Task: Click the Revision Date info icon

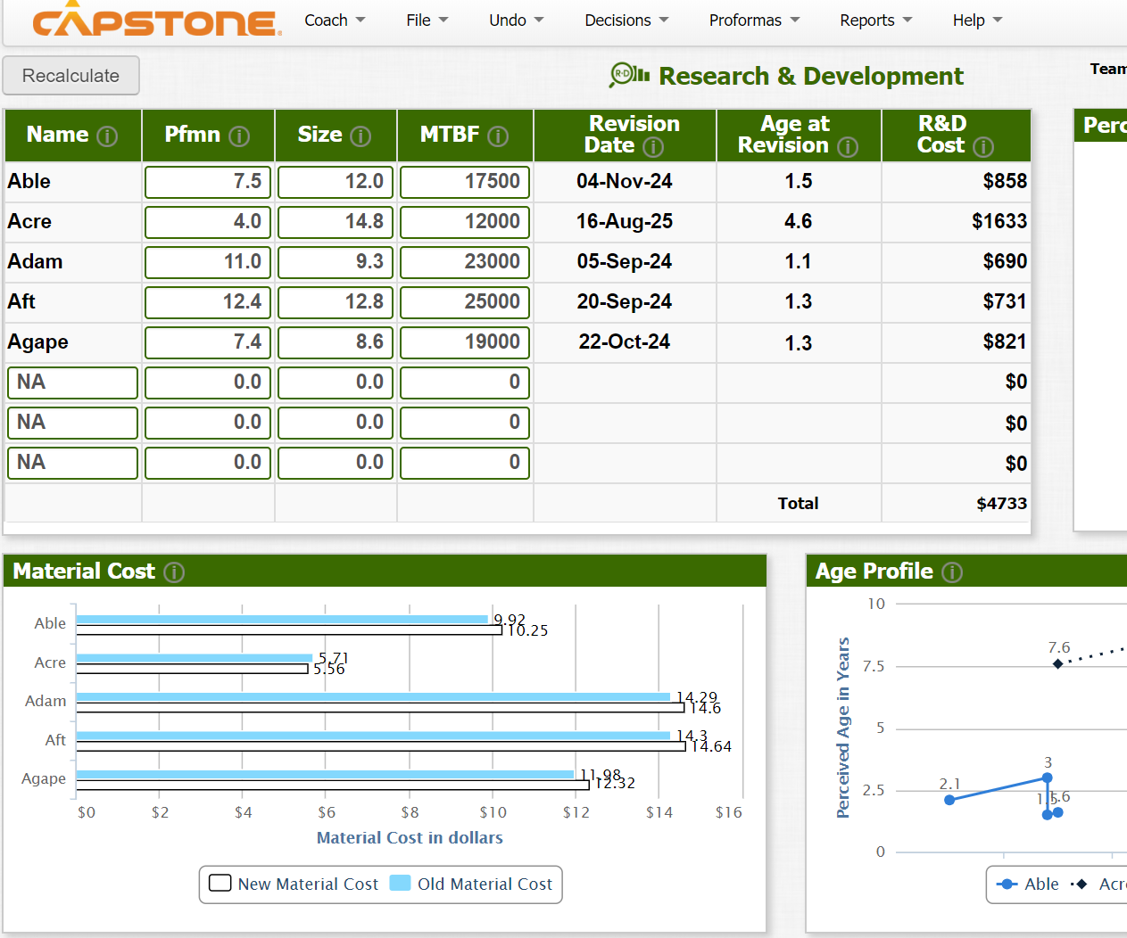Action: click(653, 147)
